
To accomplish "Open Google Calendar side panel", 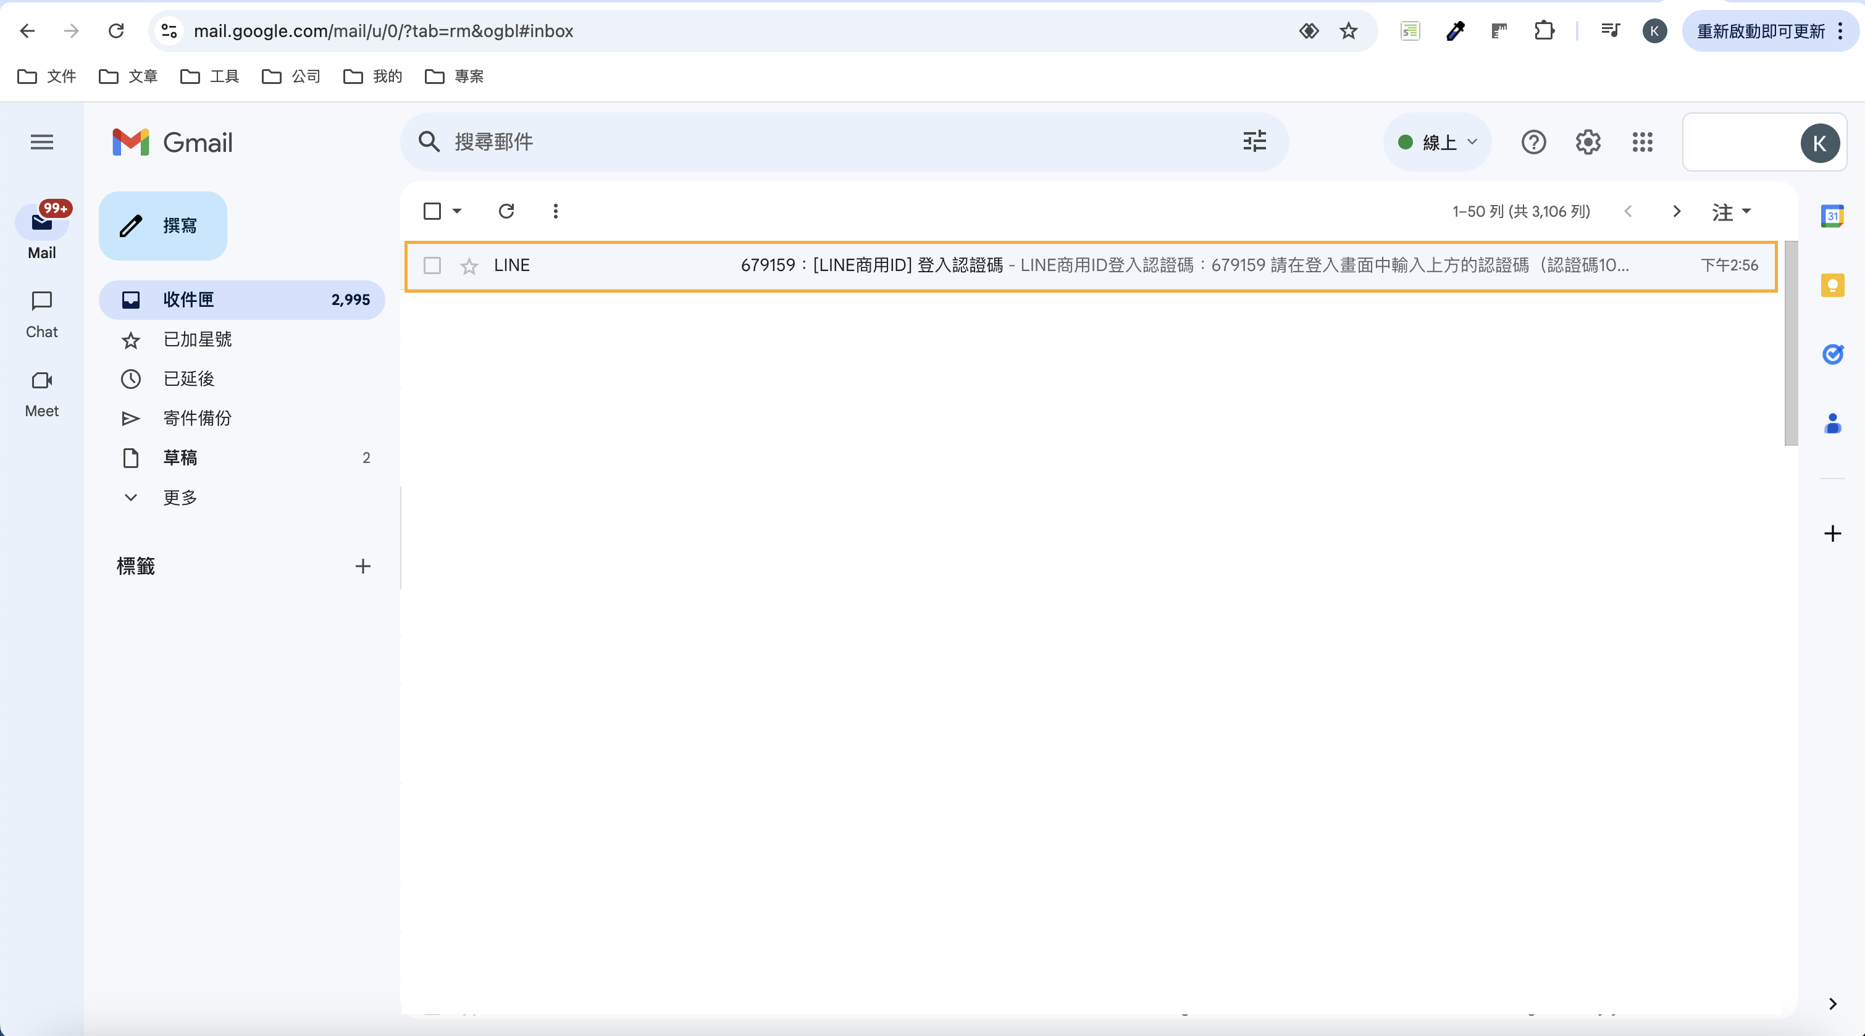I will [1832, 215].
